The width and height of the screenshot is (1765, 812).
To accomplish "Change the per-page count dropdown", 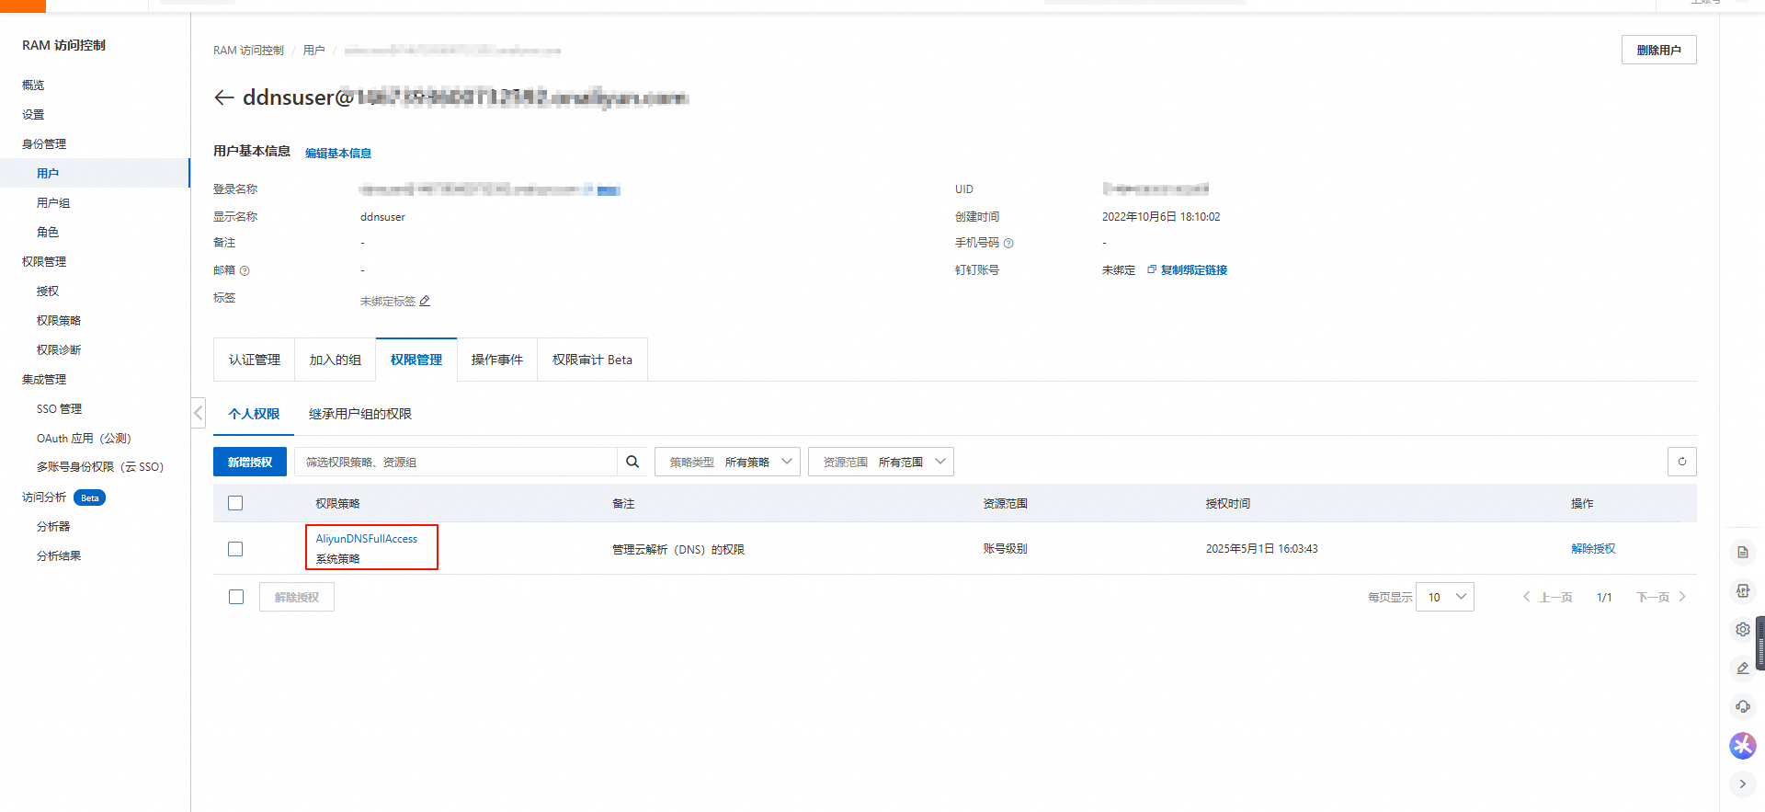I will [1445, 597].
